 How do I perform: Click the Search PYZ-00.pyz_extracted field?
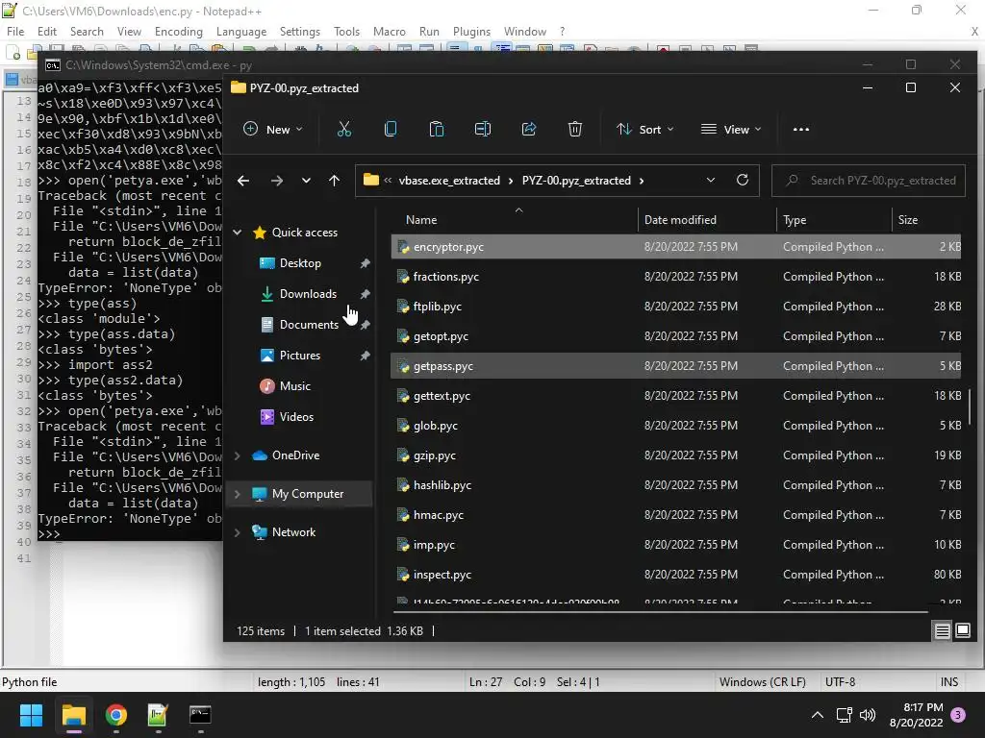[869, 180]
